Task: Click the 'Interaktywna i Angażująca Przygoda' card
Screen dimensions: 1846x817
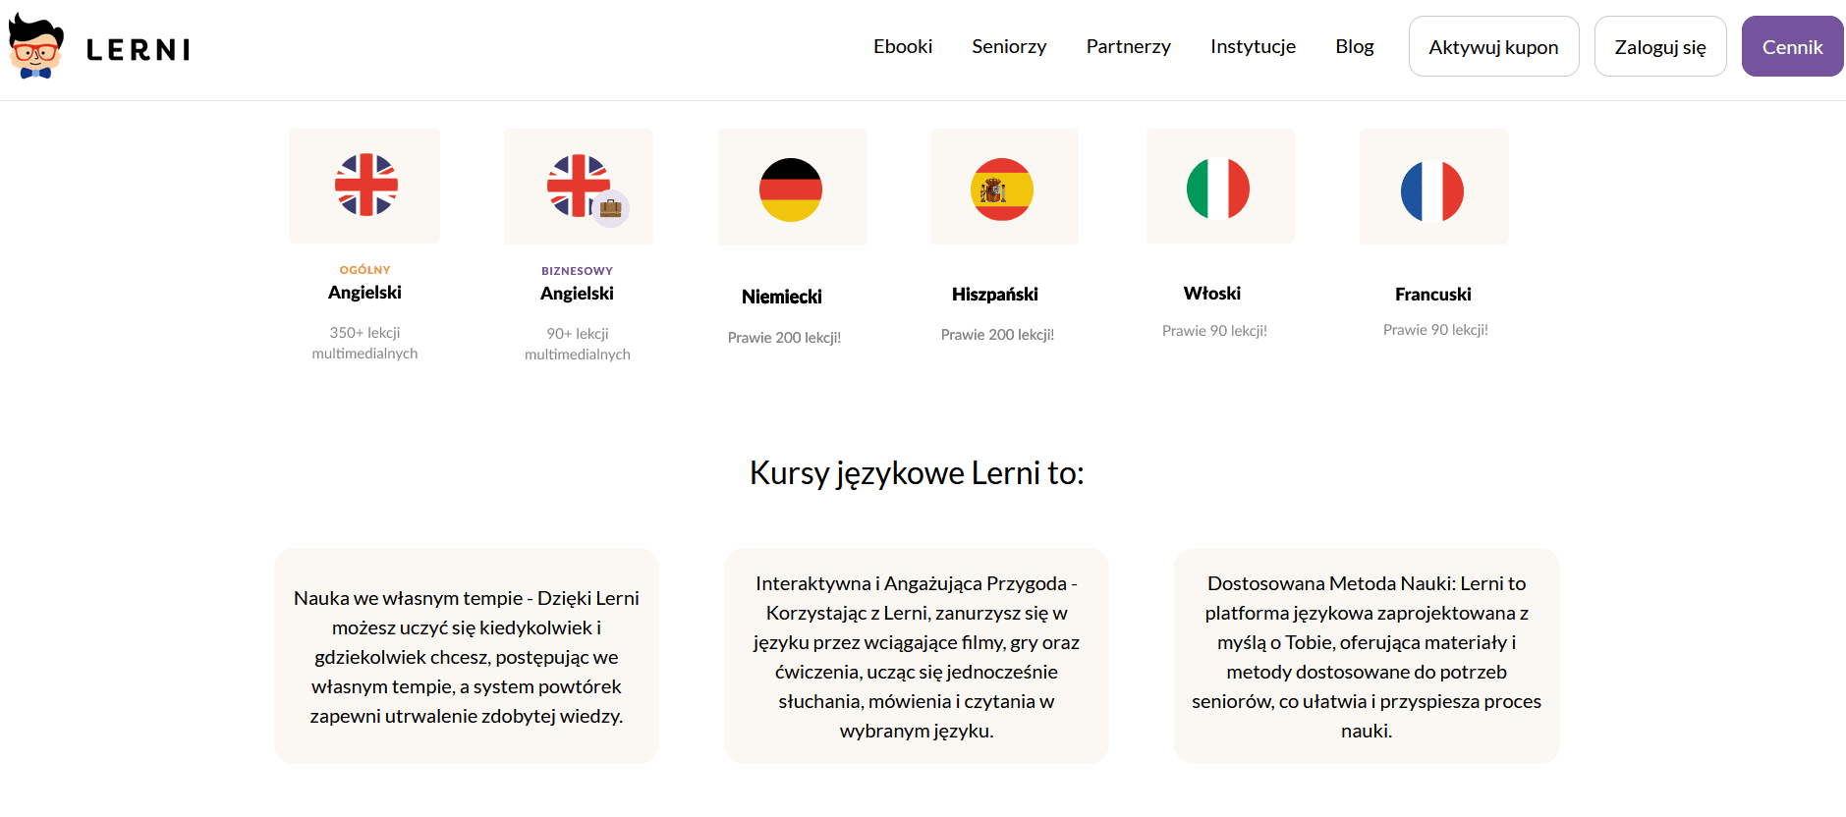Action: 917,656
